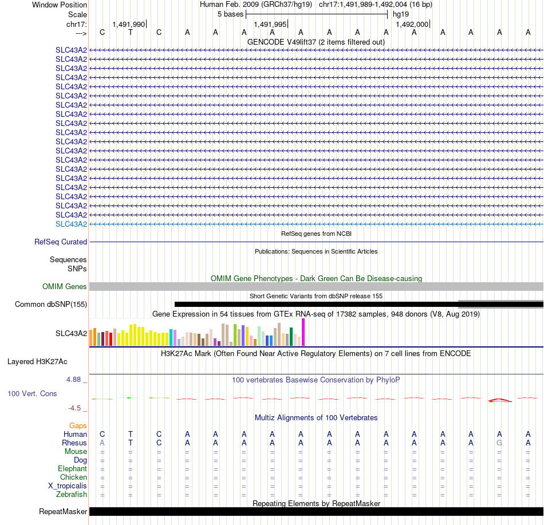The width and height of the screenshot is (544, 525).
Task: Click the gray G base in Rhesus row
Action: pos(499,443)
